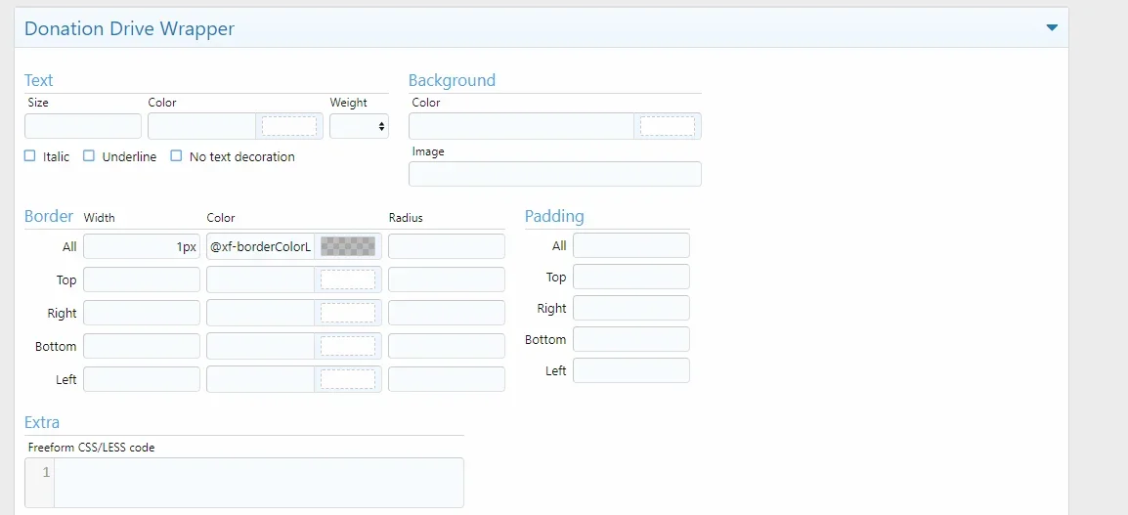Collapse the Donation Drive Wrapper panel arrow
Screen dimensions: 1128x515
tap(1052, 28)
